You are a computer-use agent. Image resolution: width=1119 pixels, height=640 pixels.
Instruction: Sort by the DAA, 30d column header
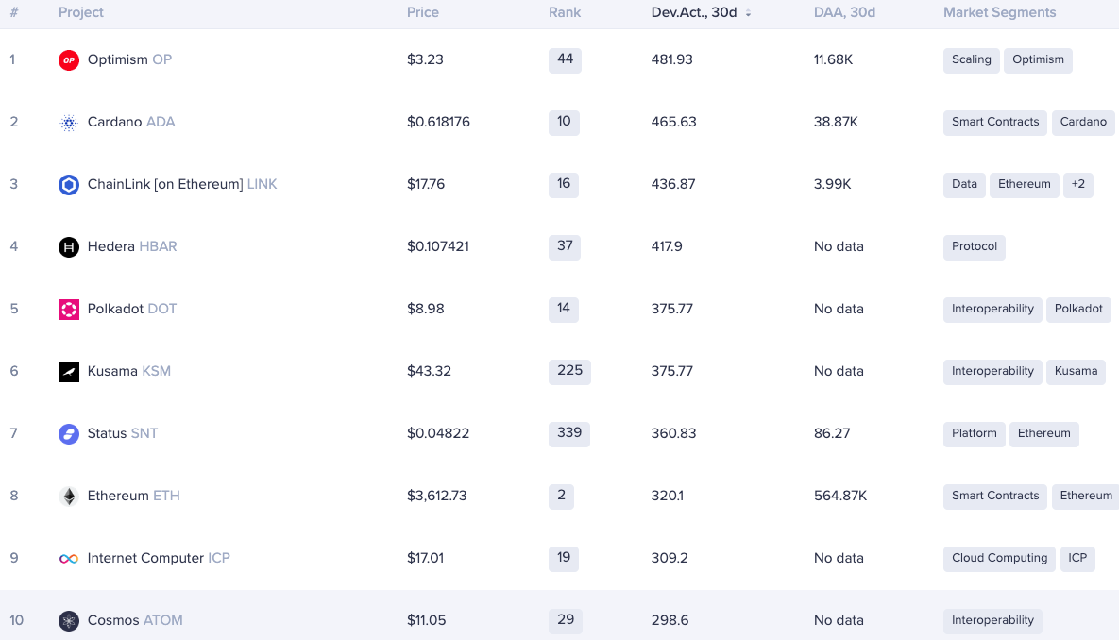[x=844, y=12]
